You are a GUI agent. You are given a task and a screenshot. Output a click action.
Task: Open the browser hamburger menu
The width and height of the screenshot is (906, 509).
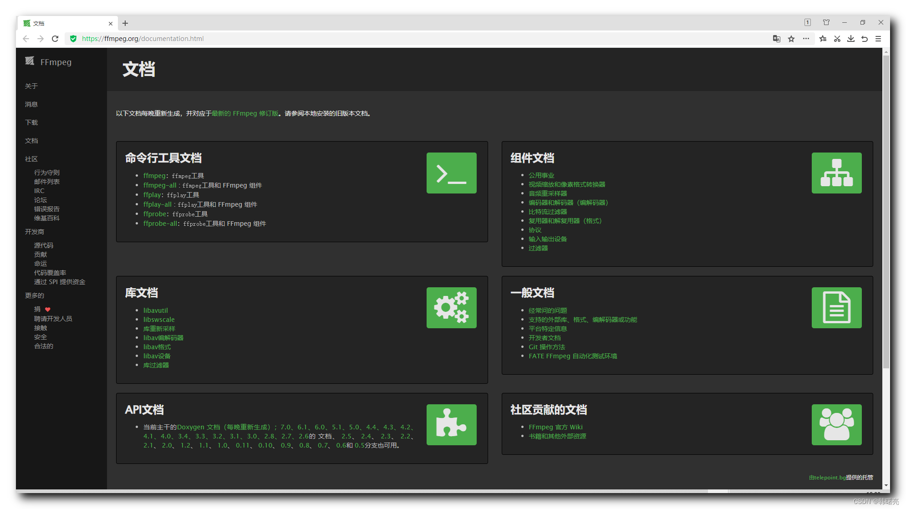878,39
